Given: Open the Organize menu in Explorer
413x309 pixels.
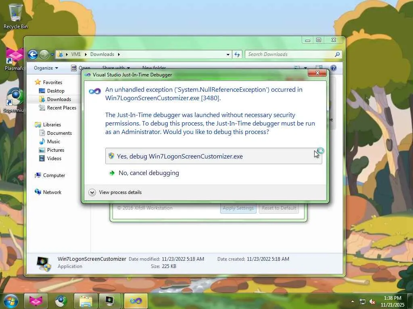Looking at the screenshot, I should (x=46, y=68).
